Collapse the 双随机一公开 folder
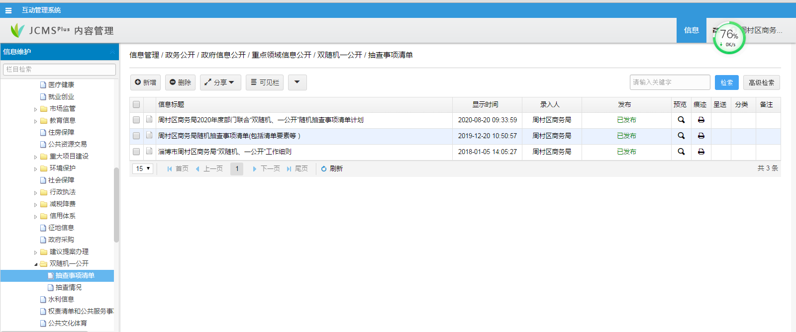 click(36, 264)
